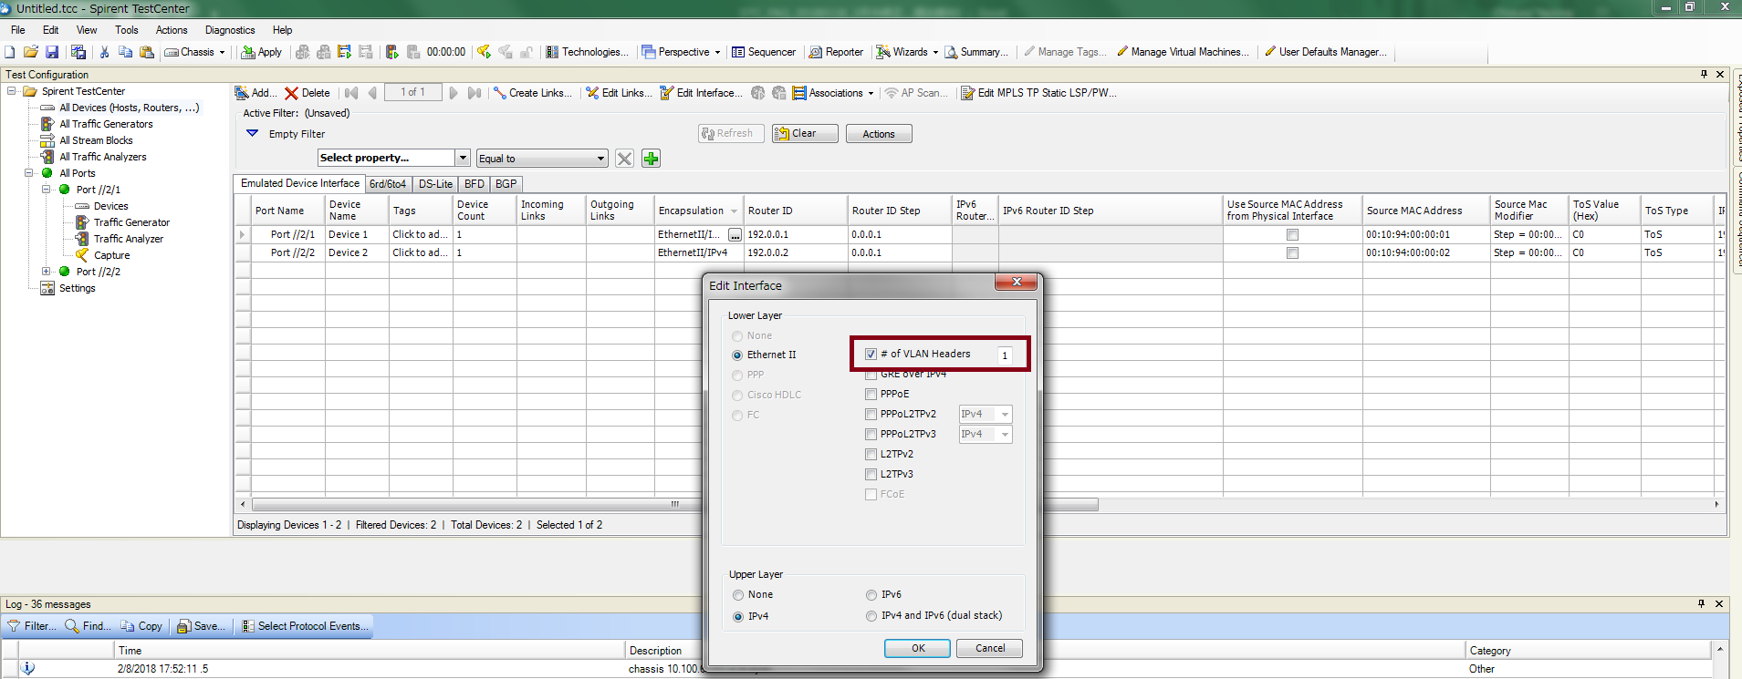Click the Clear filter button
Image resolution: width=1742 pixels, height=679 pixels.
point(804,134)
